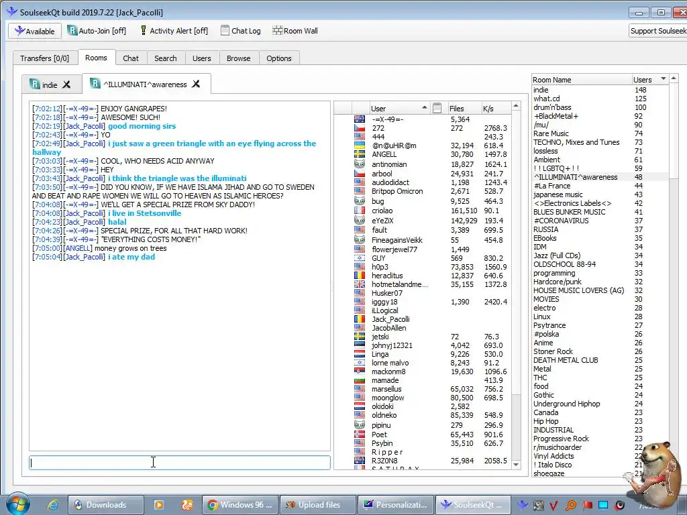
Task: Click the avatar icon beside pipinu
Action: 360,424
